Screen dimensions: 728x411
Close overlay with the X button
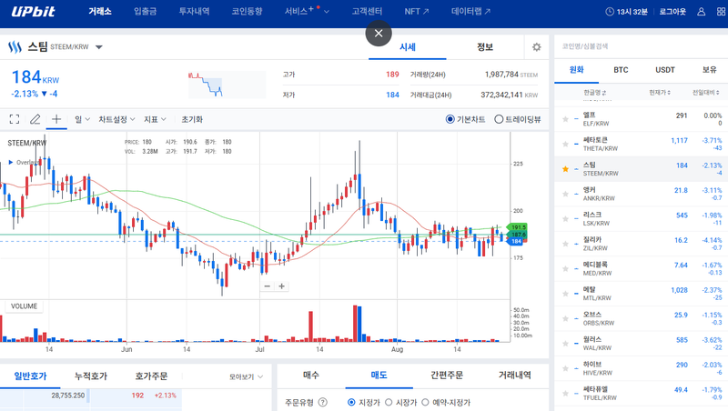[379, 33]
